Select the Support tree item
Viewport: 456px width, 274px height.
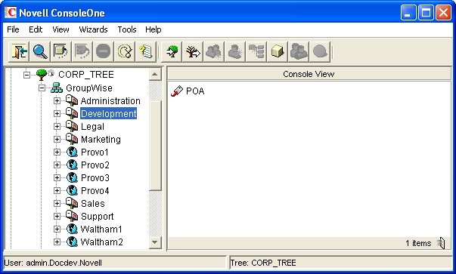97,216
